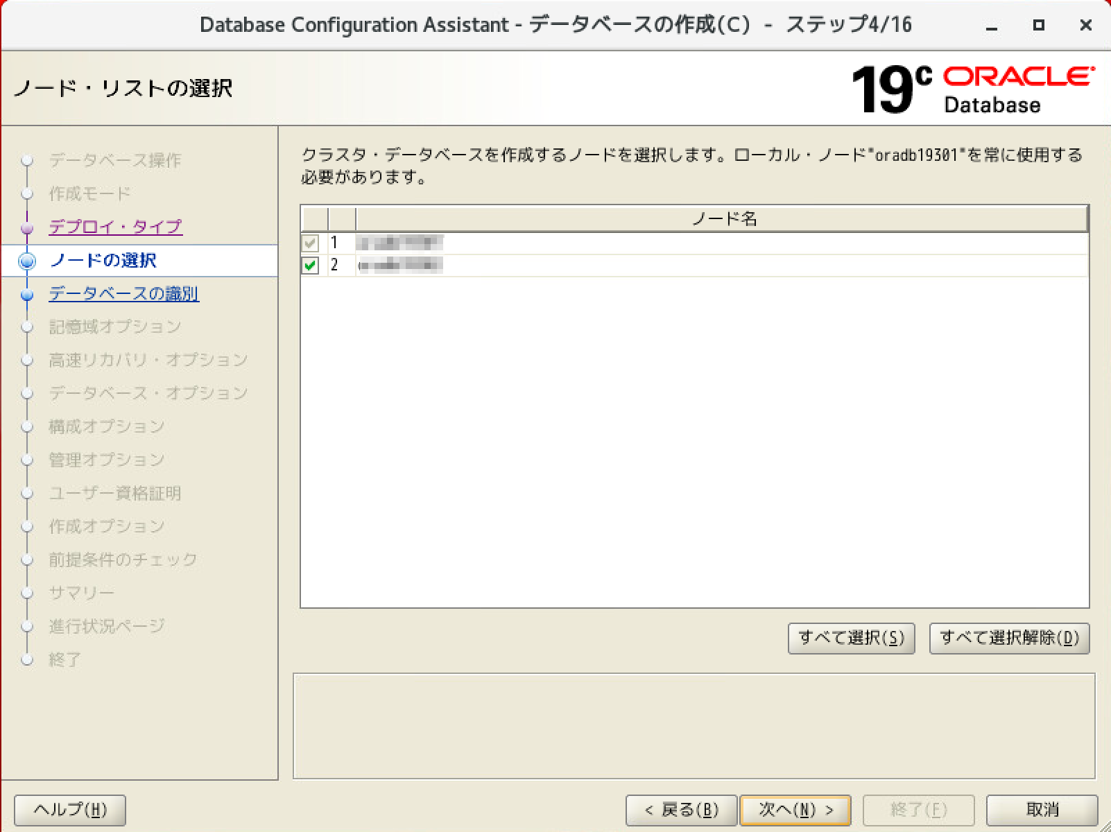Viewport: 1111px width, 832px height.
Task: Click the empty message area below buttons
Action: pyautogui.click(x=694, y=726)
